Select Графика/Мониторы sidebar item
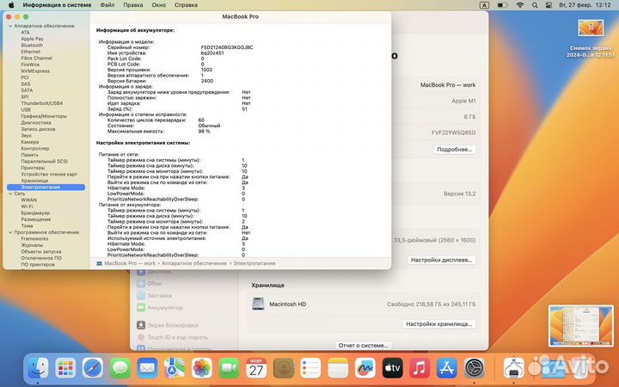619x387 pixels. (44, 116)
